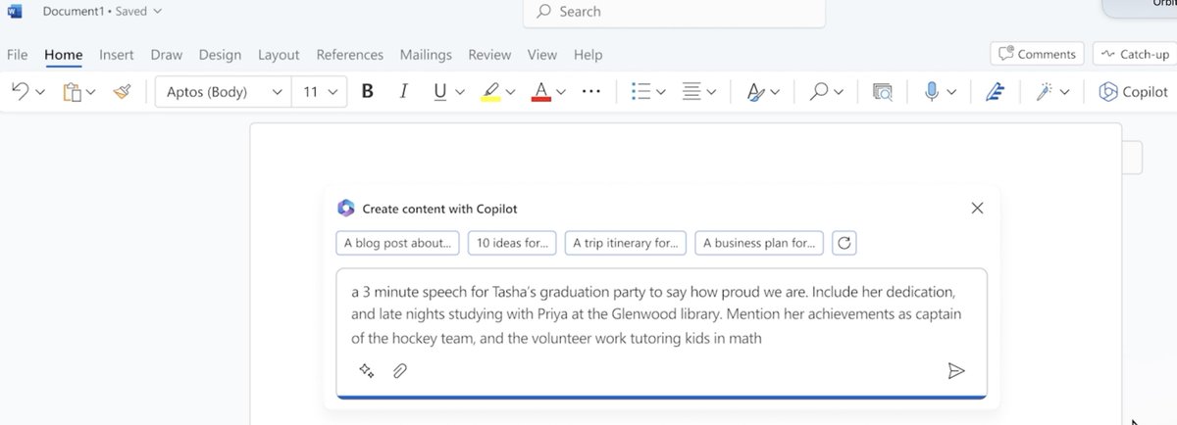Toggle Underline formatting

[439, 92]
